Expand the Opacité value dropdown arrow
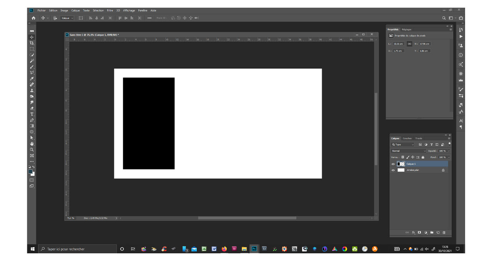The width and height of the screenshot is (492, 261). click(449, 151)
